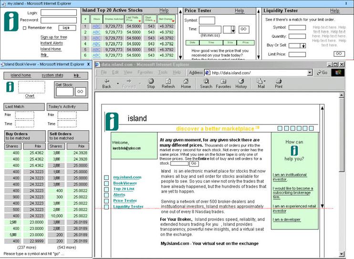Click the square icon beside Liquidity Tester link
Screen dimensions: 354x259
click(106, 207)
